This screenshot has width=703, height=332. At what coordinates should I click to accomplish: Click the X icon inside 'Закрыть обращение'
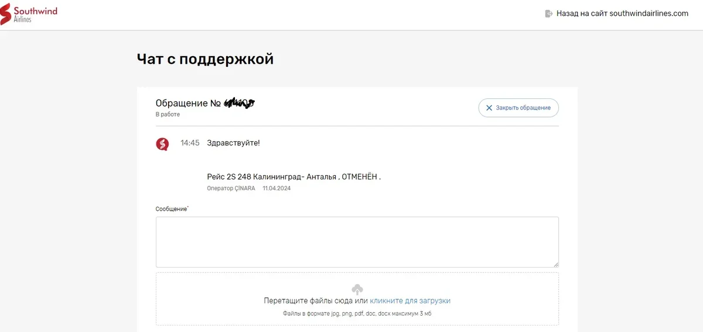click(x=489, y=108)
